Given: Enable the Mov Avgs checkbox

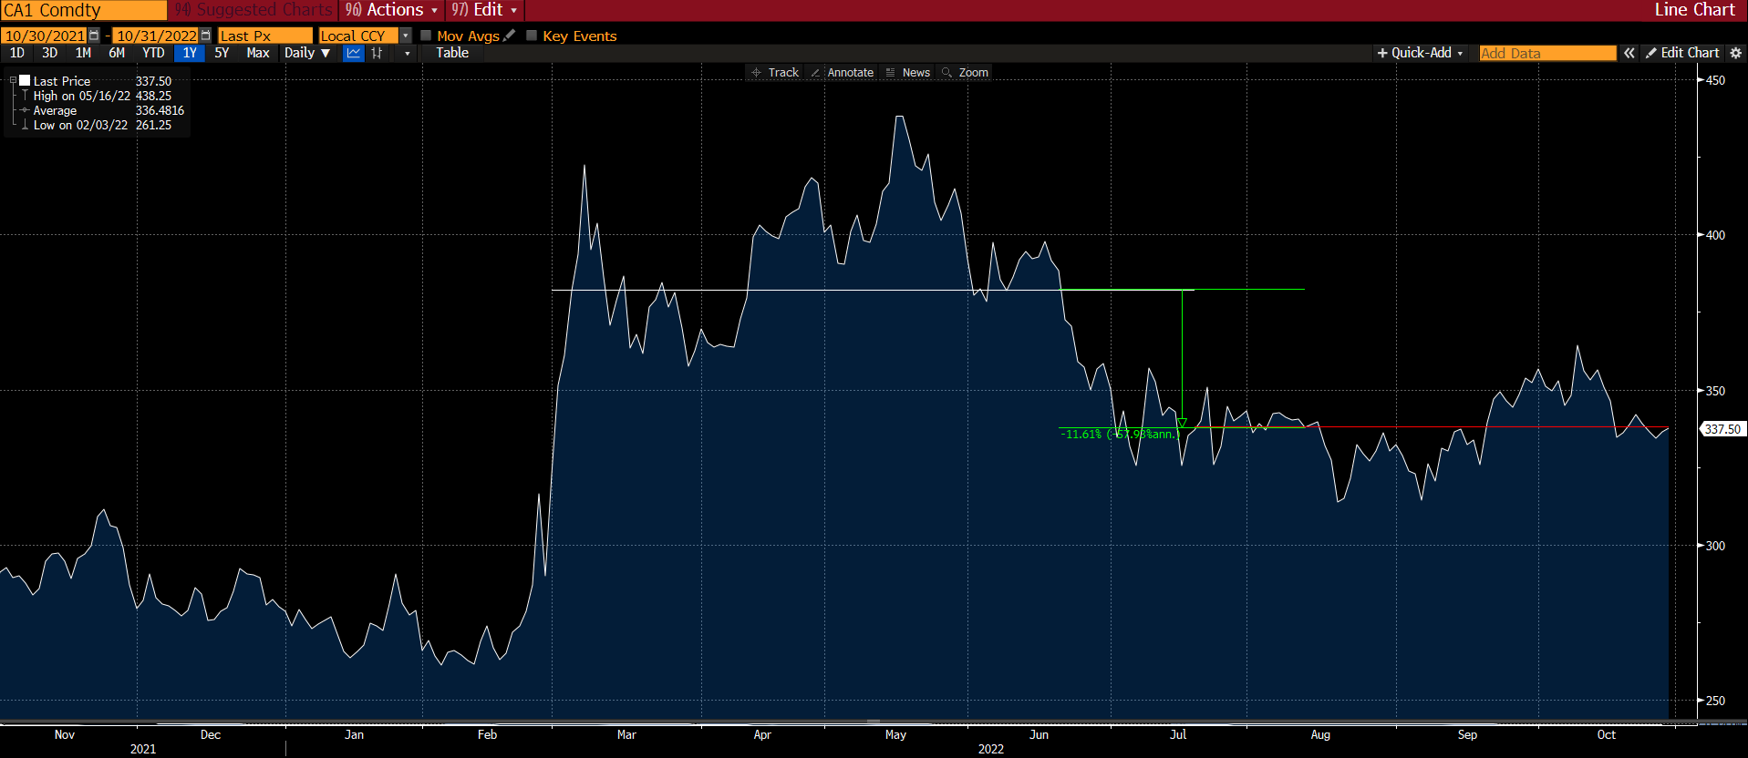Looking at the screenshot, I should 426,36.
